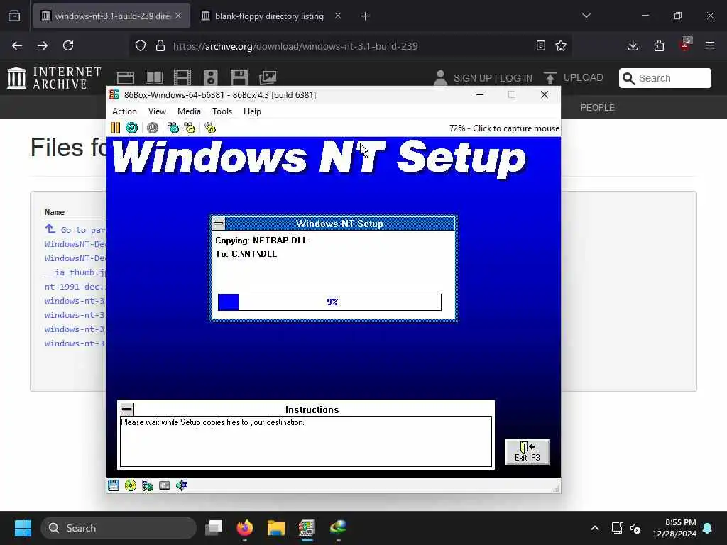The height and width of the screenshot is (545, 727).
Task: Open Internet Archive software floppy icon
Action: [x=239, y=78]
